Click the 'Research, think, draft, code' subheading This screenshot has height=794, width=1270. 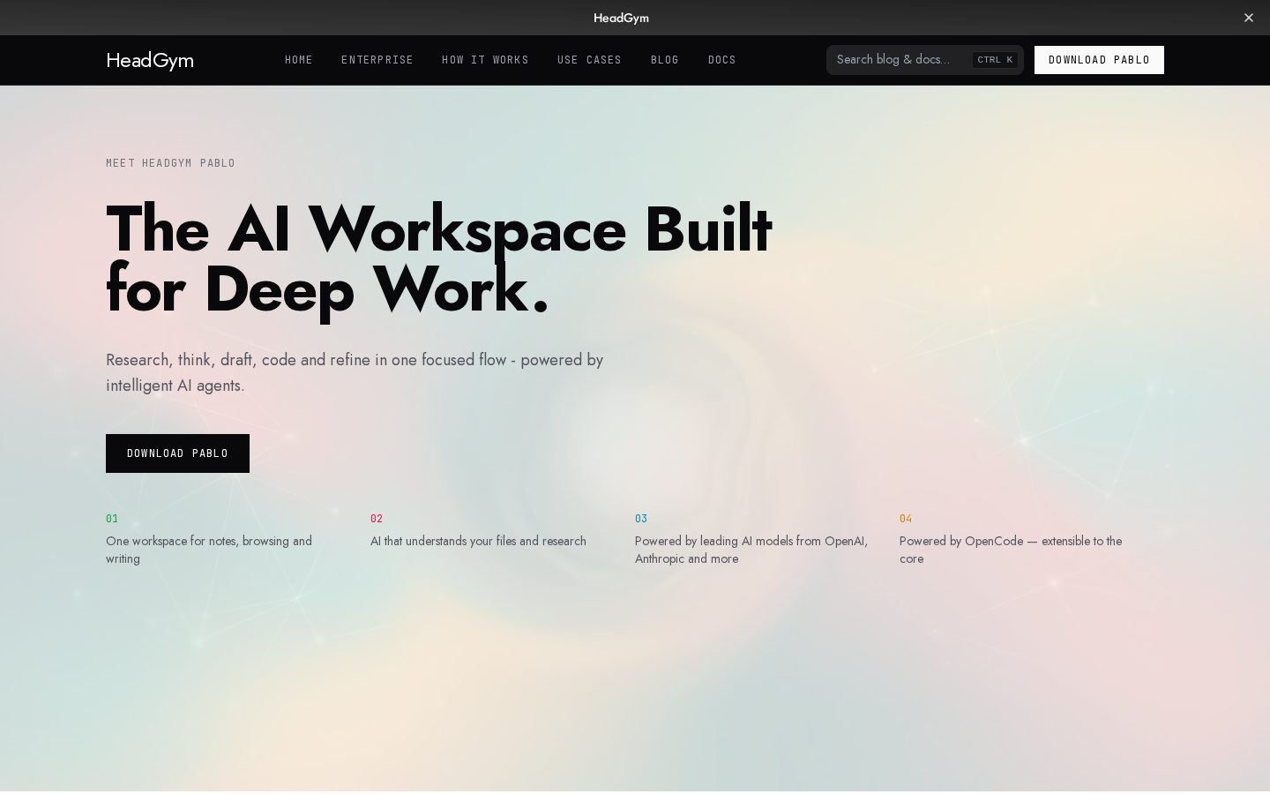click(x=355, y=372)
